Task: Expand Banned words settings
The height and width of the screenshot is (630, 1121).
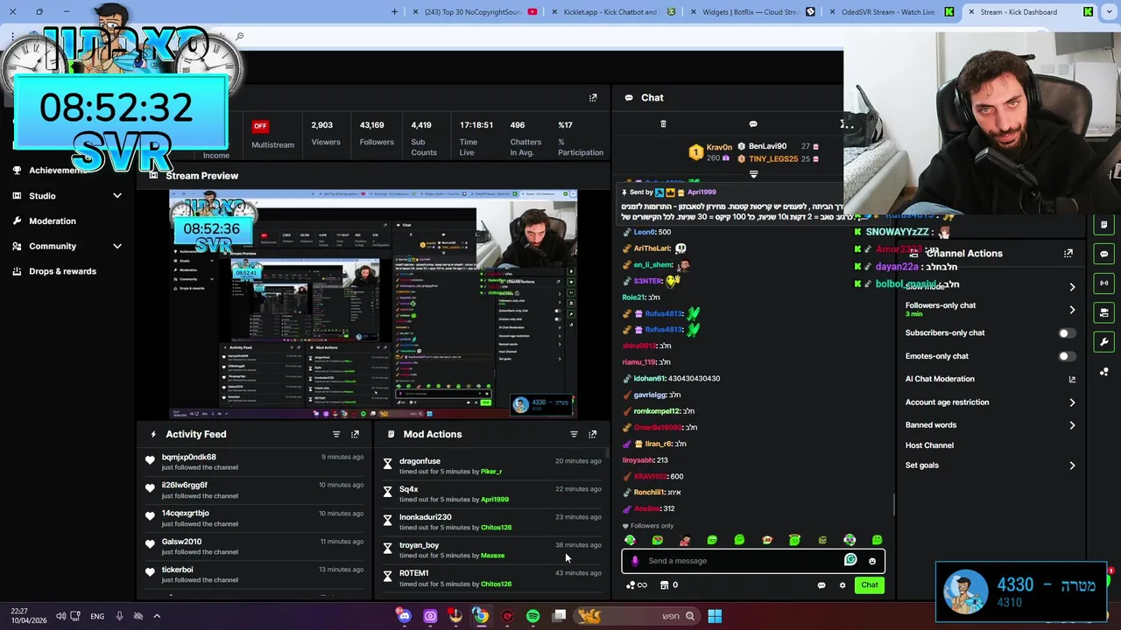Action: [x=1072, y=425]
